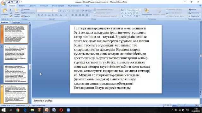The height and width of the screenshot is (113, 202).
Task: Pick the Format Painter brush icon
Action: click(10, 16)
